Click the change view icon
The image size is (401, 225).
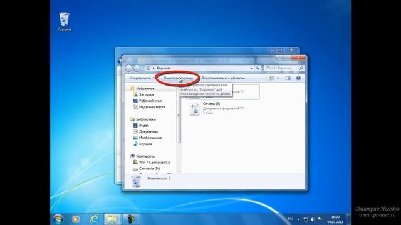click(271, 78)
